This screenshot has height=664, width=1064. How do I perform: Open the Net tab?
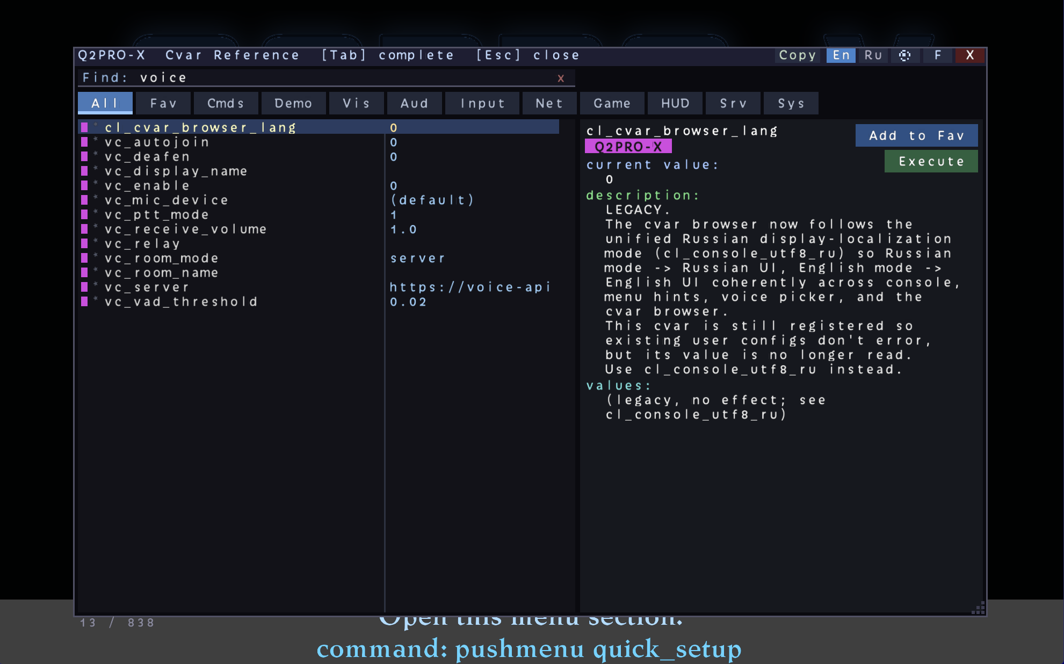pyautogui.click(x=549, y=103)
